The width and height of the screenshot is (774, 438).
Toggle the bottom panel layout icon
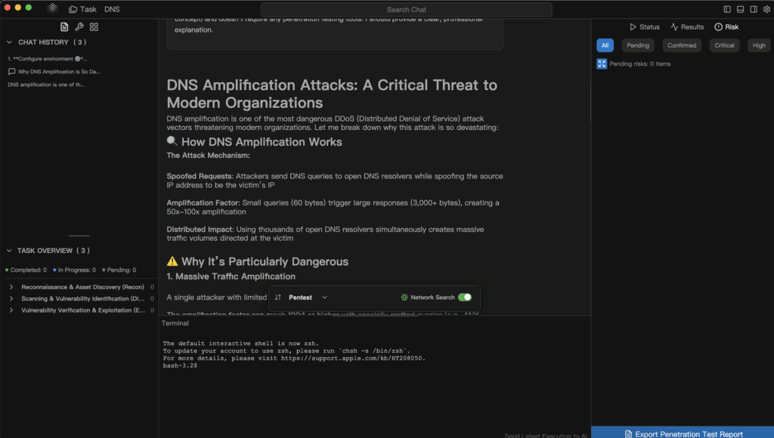[x=740, y=9]
